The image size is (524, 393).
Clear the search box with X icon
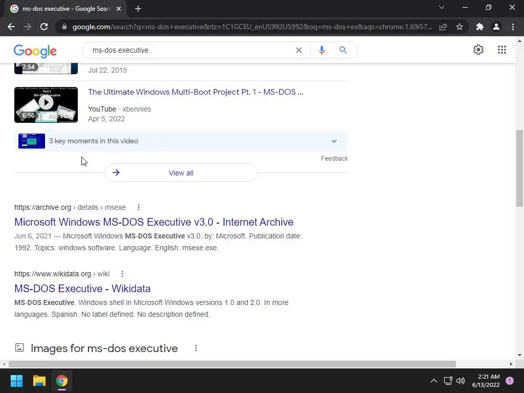click(299, 50)
